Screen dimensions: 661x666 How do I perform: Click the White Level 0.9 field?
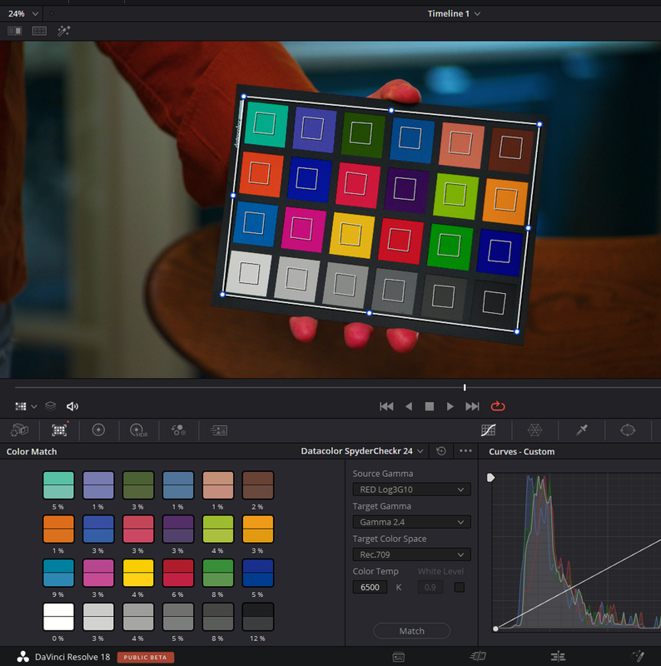pos(430,587)
